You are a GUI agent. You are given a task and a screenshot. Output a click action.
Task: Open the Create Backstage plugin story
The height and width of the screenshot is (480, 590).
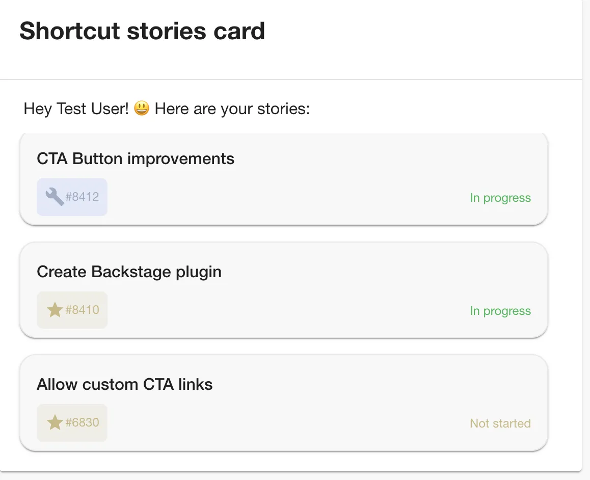(x=129, y=272)
